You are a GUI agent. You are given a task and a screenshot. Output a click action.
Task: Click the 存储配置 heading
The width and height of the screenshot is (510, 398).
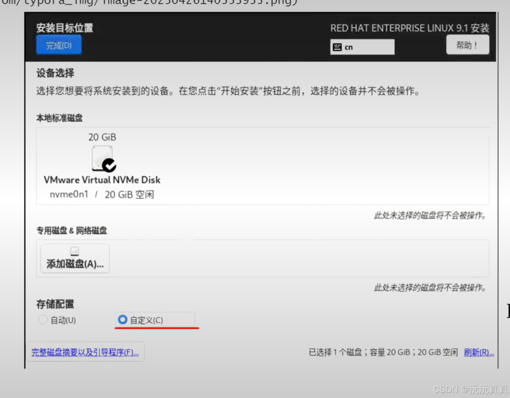point(55,304)
